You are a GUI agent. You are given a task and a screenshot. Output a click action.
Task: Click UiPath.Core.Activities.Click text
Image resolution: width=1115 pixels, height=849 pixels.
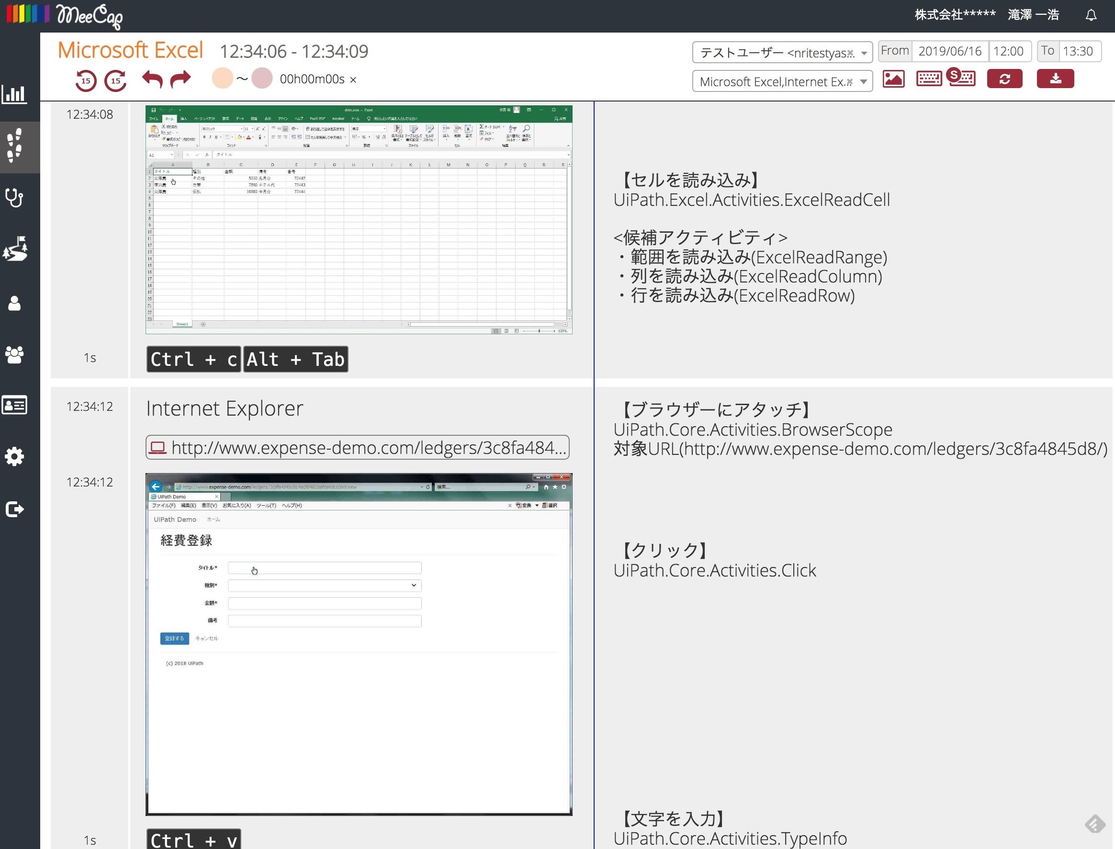[714, 570]
